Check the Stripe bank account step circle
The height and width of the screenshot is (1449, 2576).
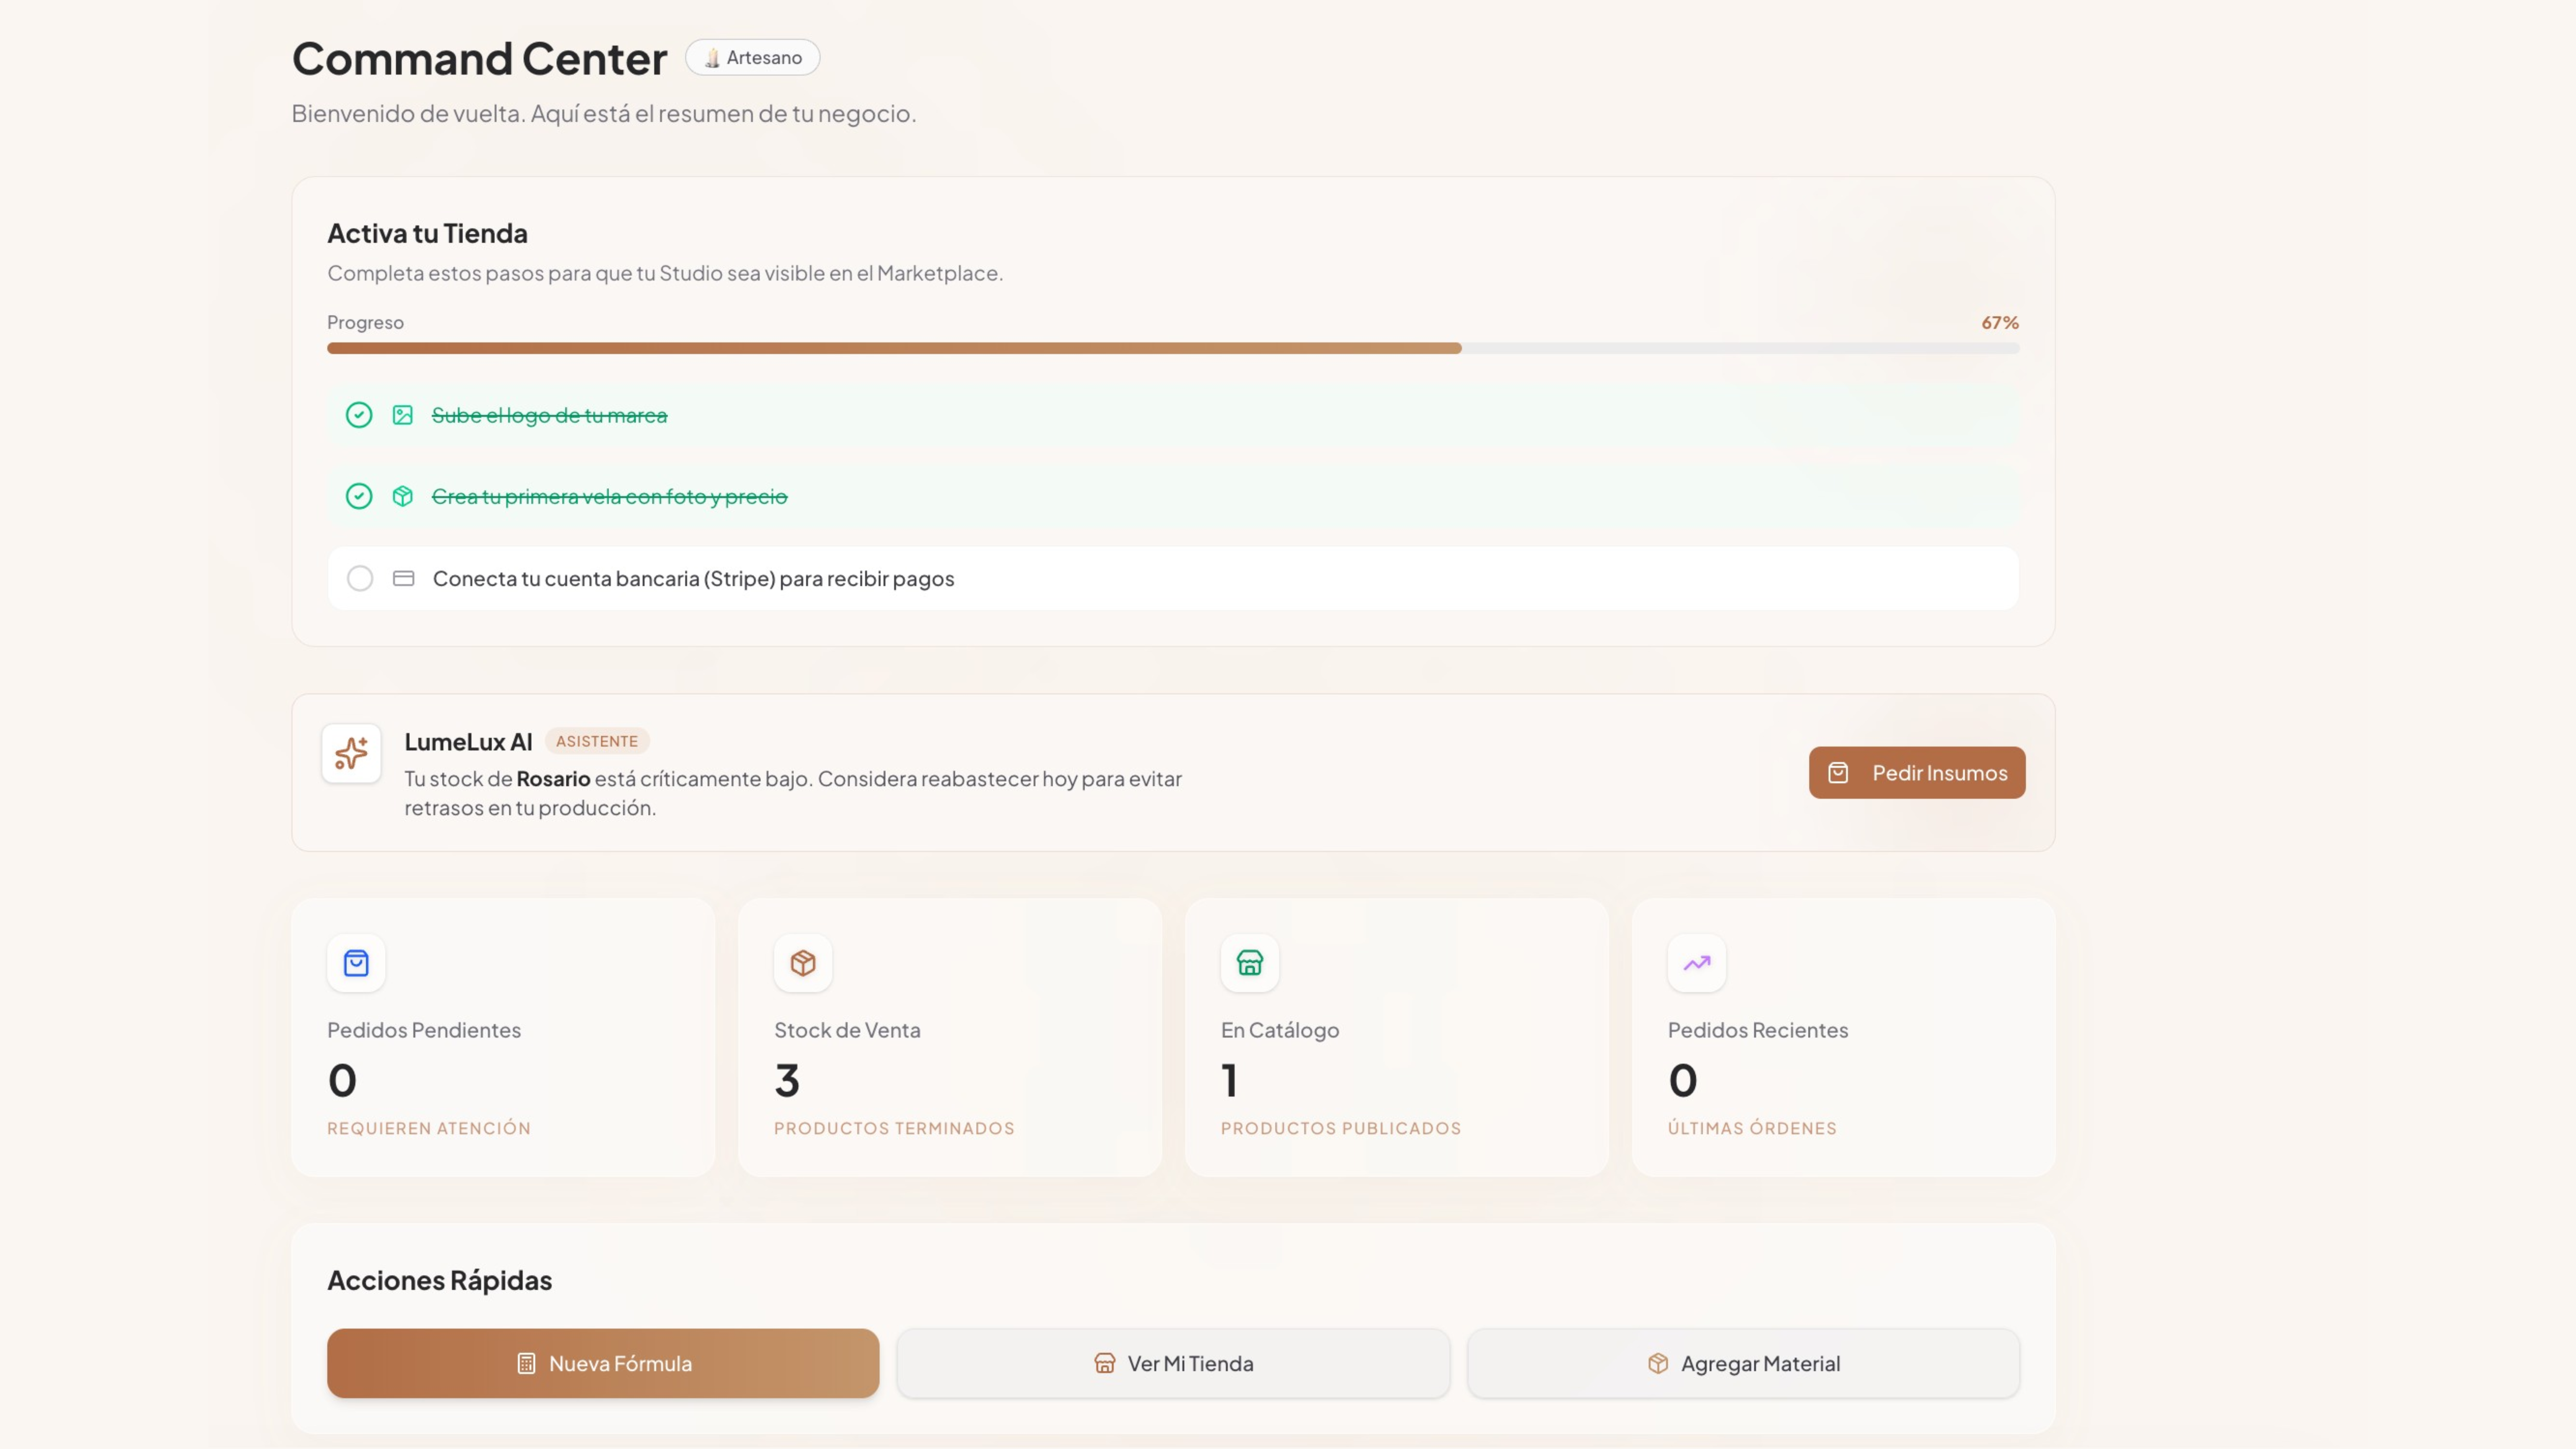tap(360, 578)
